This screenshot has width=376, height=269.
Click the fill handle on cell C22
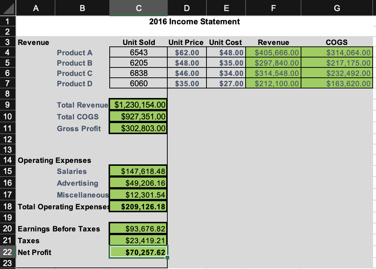[167, 258]
